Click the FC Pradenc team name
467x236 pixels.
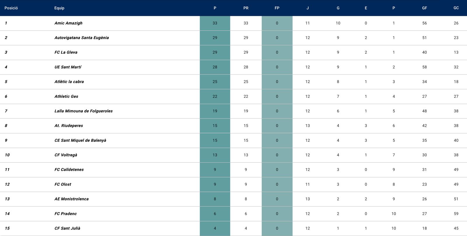tap(65, 214)
